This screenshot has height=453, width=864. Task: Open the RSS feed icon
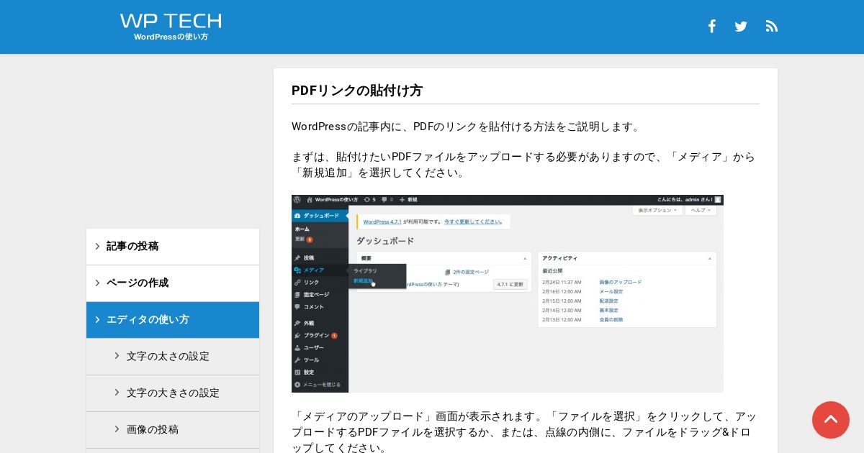(x=772, y=27)
